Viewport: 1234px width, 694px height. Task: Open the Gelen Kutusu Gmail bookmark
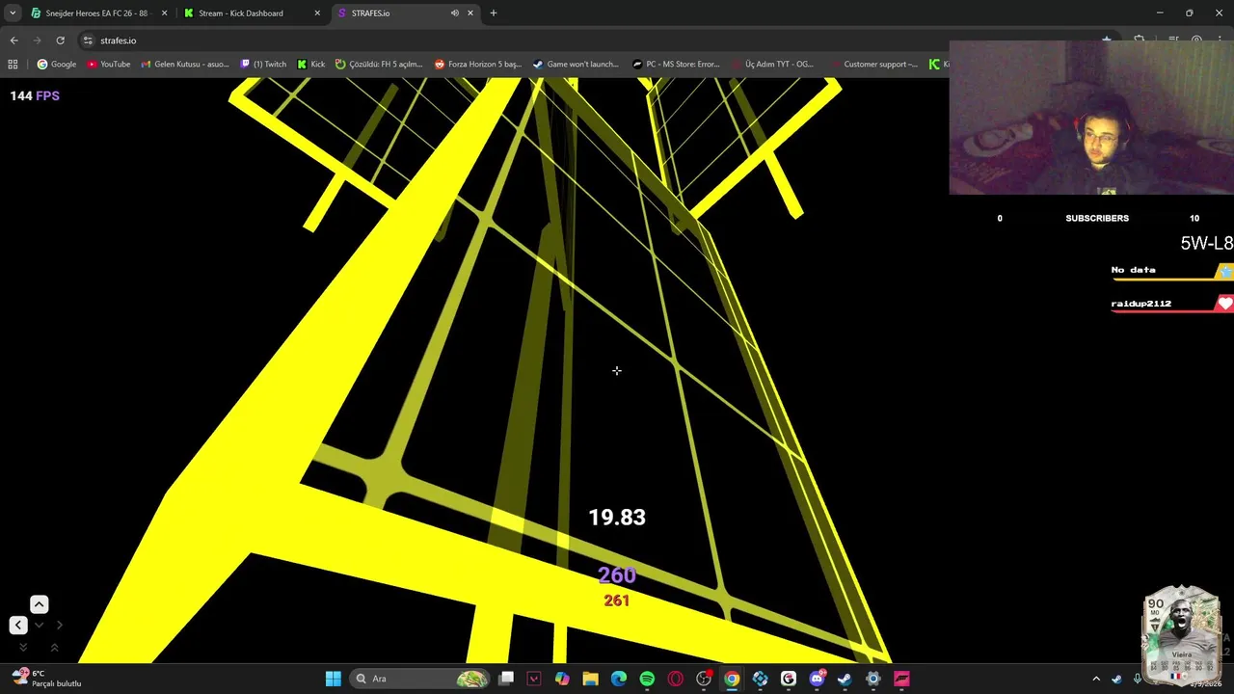(185, 65)
